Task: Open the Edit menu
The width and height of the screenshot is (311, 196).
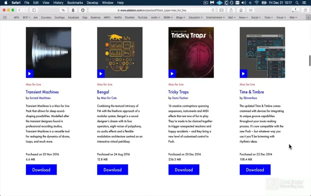Action: point(36,2)
